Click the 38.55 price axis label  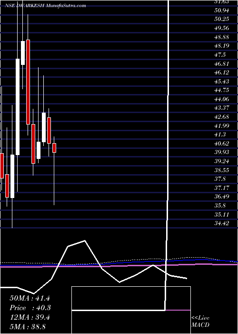[x=221, y=170]
